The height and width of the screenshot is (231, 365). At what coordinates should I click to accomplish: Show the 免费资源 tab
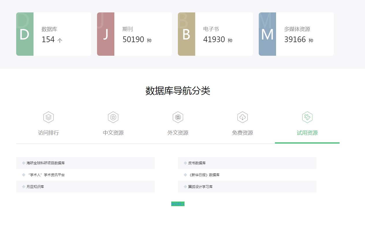click(x=243, y=133)
